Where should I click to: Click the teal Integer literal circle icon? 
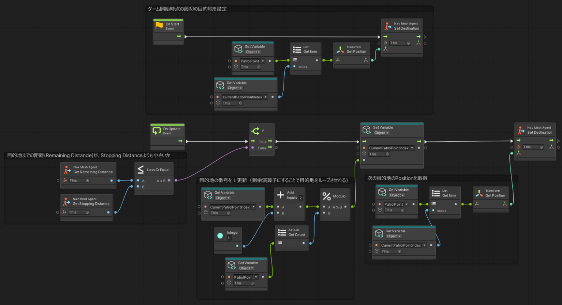pyautogui.click(x=220, y=236)
